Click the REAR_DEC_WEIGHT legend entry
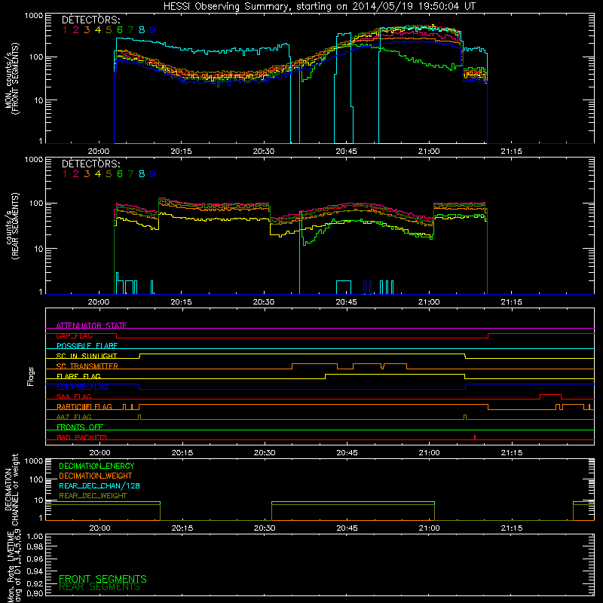 coord(93,496)
